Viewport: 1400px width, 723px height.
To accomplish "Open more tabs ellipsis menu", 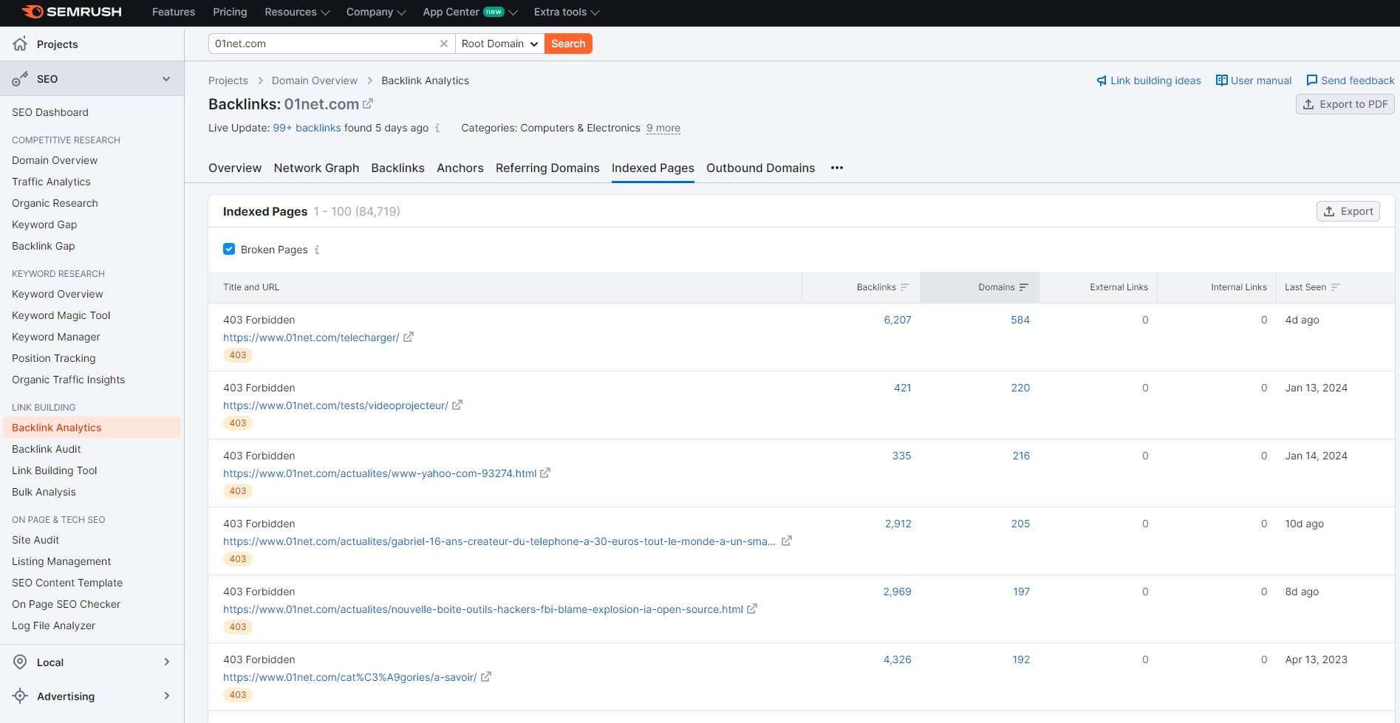I will point(836,168).
